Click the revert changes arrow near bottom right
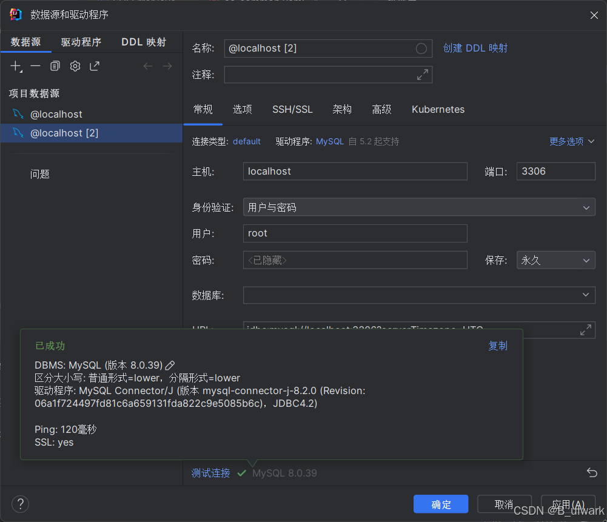The height and width of the screenshot is (522, 607). click(x=591, y=472)
